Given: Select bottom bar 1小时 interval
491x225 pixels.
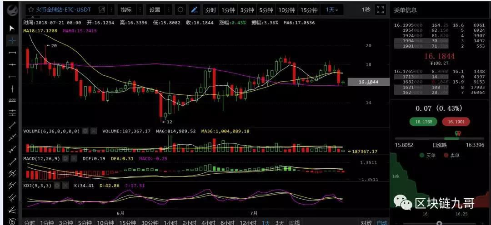Looking at the screenshot, I should pyautogui.click(x=170, y=222).
